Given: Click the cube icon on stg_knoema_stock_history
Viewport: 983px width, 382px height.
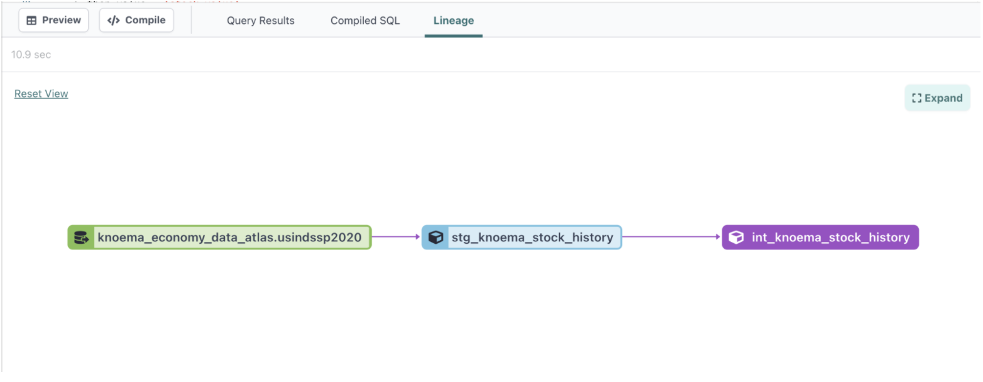Looking at the screenshot, I should 435,237.
